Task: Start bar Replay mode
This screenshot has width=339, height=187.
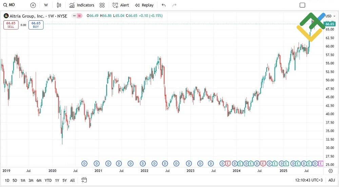Action: coord(144,5)
